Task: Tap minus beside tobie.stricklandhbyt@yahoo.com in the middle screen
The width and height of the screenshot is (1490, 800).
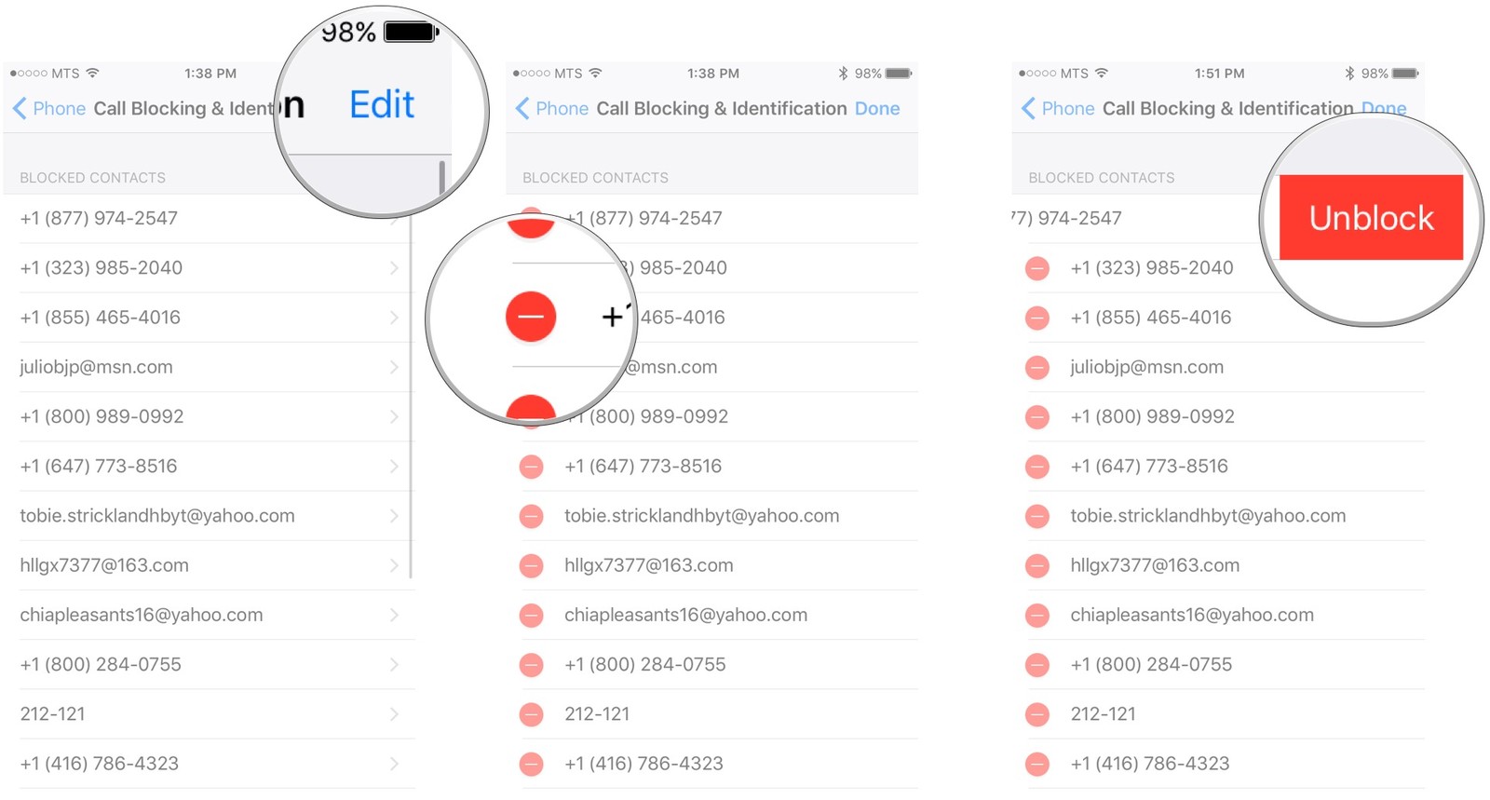Action: coord(532,516)
